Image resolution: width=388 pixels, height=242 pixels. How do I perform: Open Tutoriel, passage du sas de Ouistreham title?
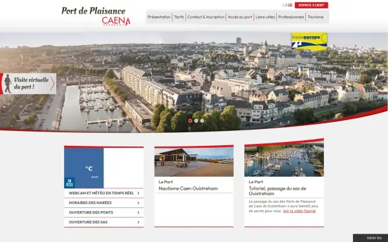pos(277,191)
